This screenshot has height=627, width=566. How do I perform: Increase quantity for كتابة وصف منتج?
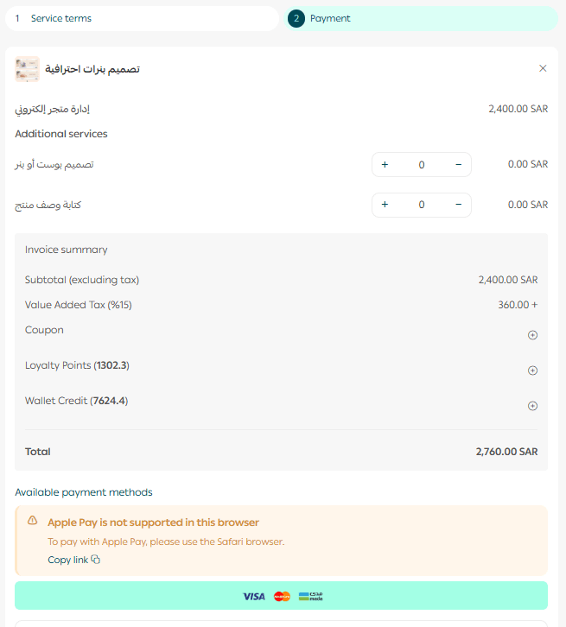(385, 205)
